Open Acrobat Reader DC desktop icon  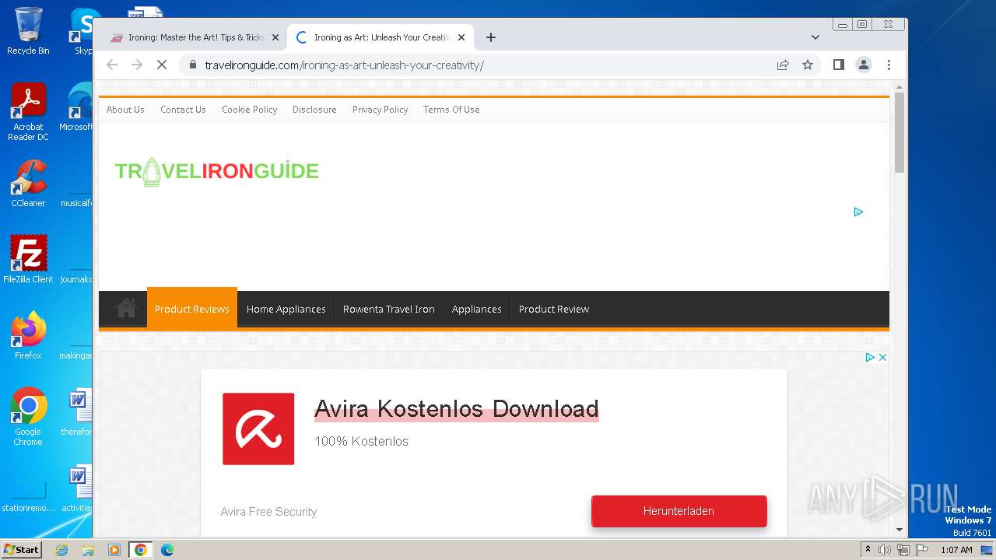pyautogui.click(x=28, y=113)
